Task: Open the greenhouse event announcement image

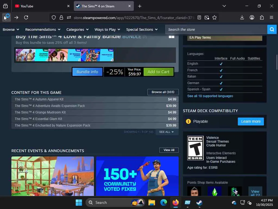Action: (x=53, y=176)
